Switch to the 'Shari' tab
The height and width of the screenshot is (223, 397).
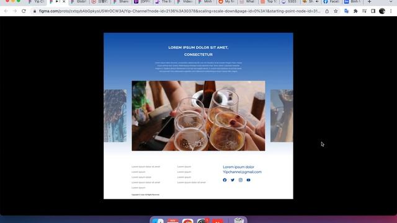click(x=122, y=2)
